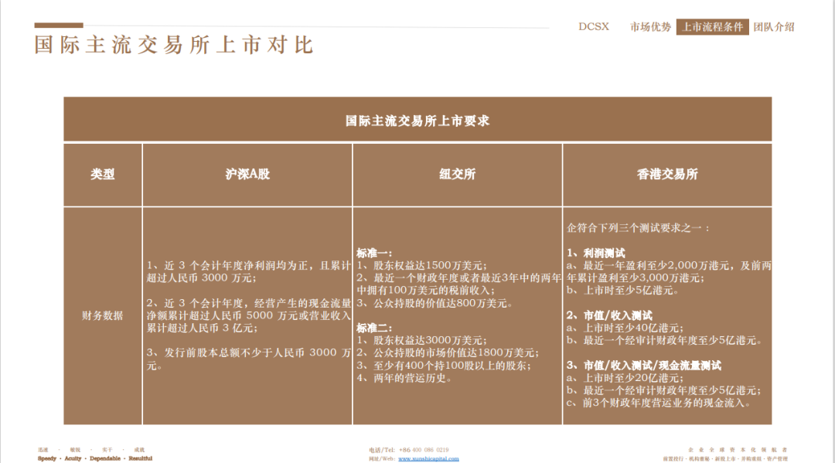Viewport: 835px width, 463px height.
Task: Select the 财务数据 row label
Action: (102, 315)
